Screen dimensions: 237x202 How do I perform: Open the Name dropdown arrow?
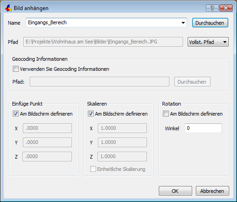183,23
